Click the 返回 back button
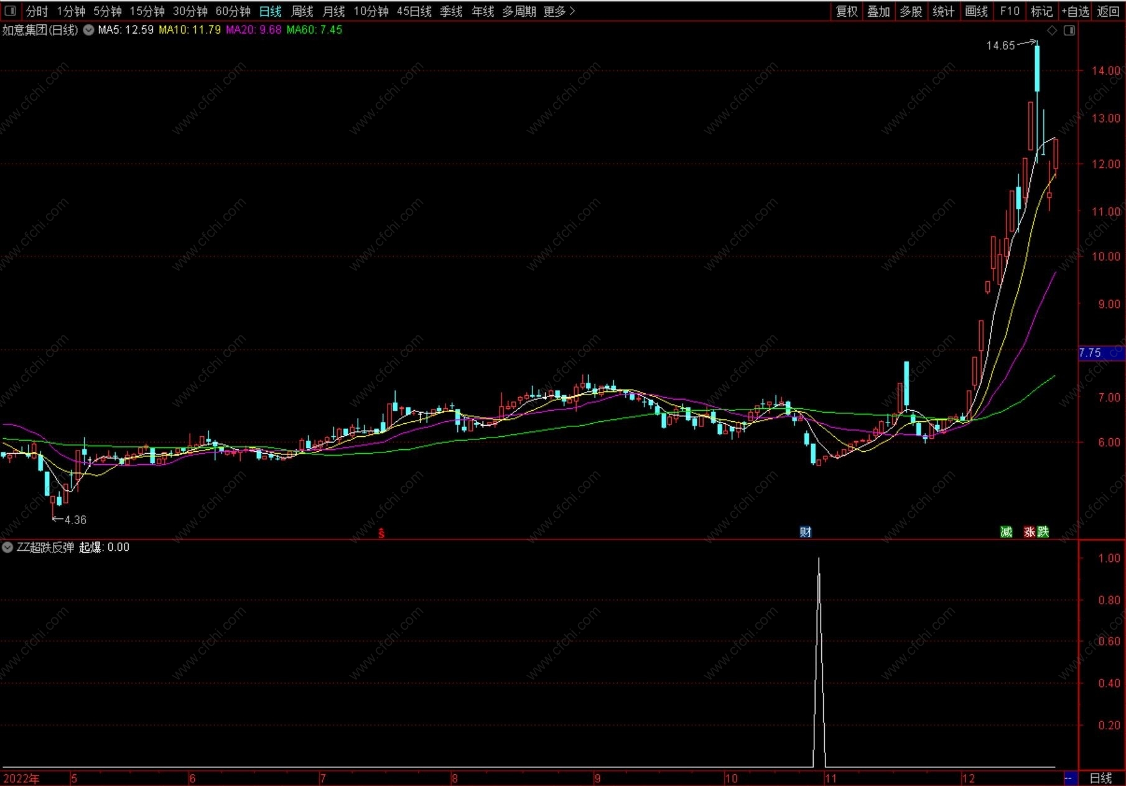Image resolution: width=1126 pixels, height=786 pixels. click(1108, 11)
